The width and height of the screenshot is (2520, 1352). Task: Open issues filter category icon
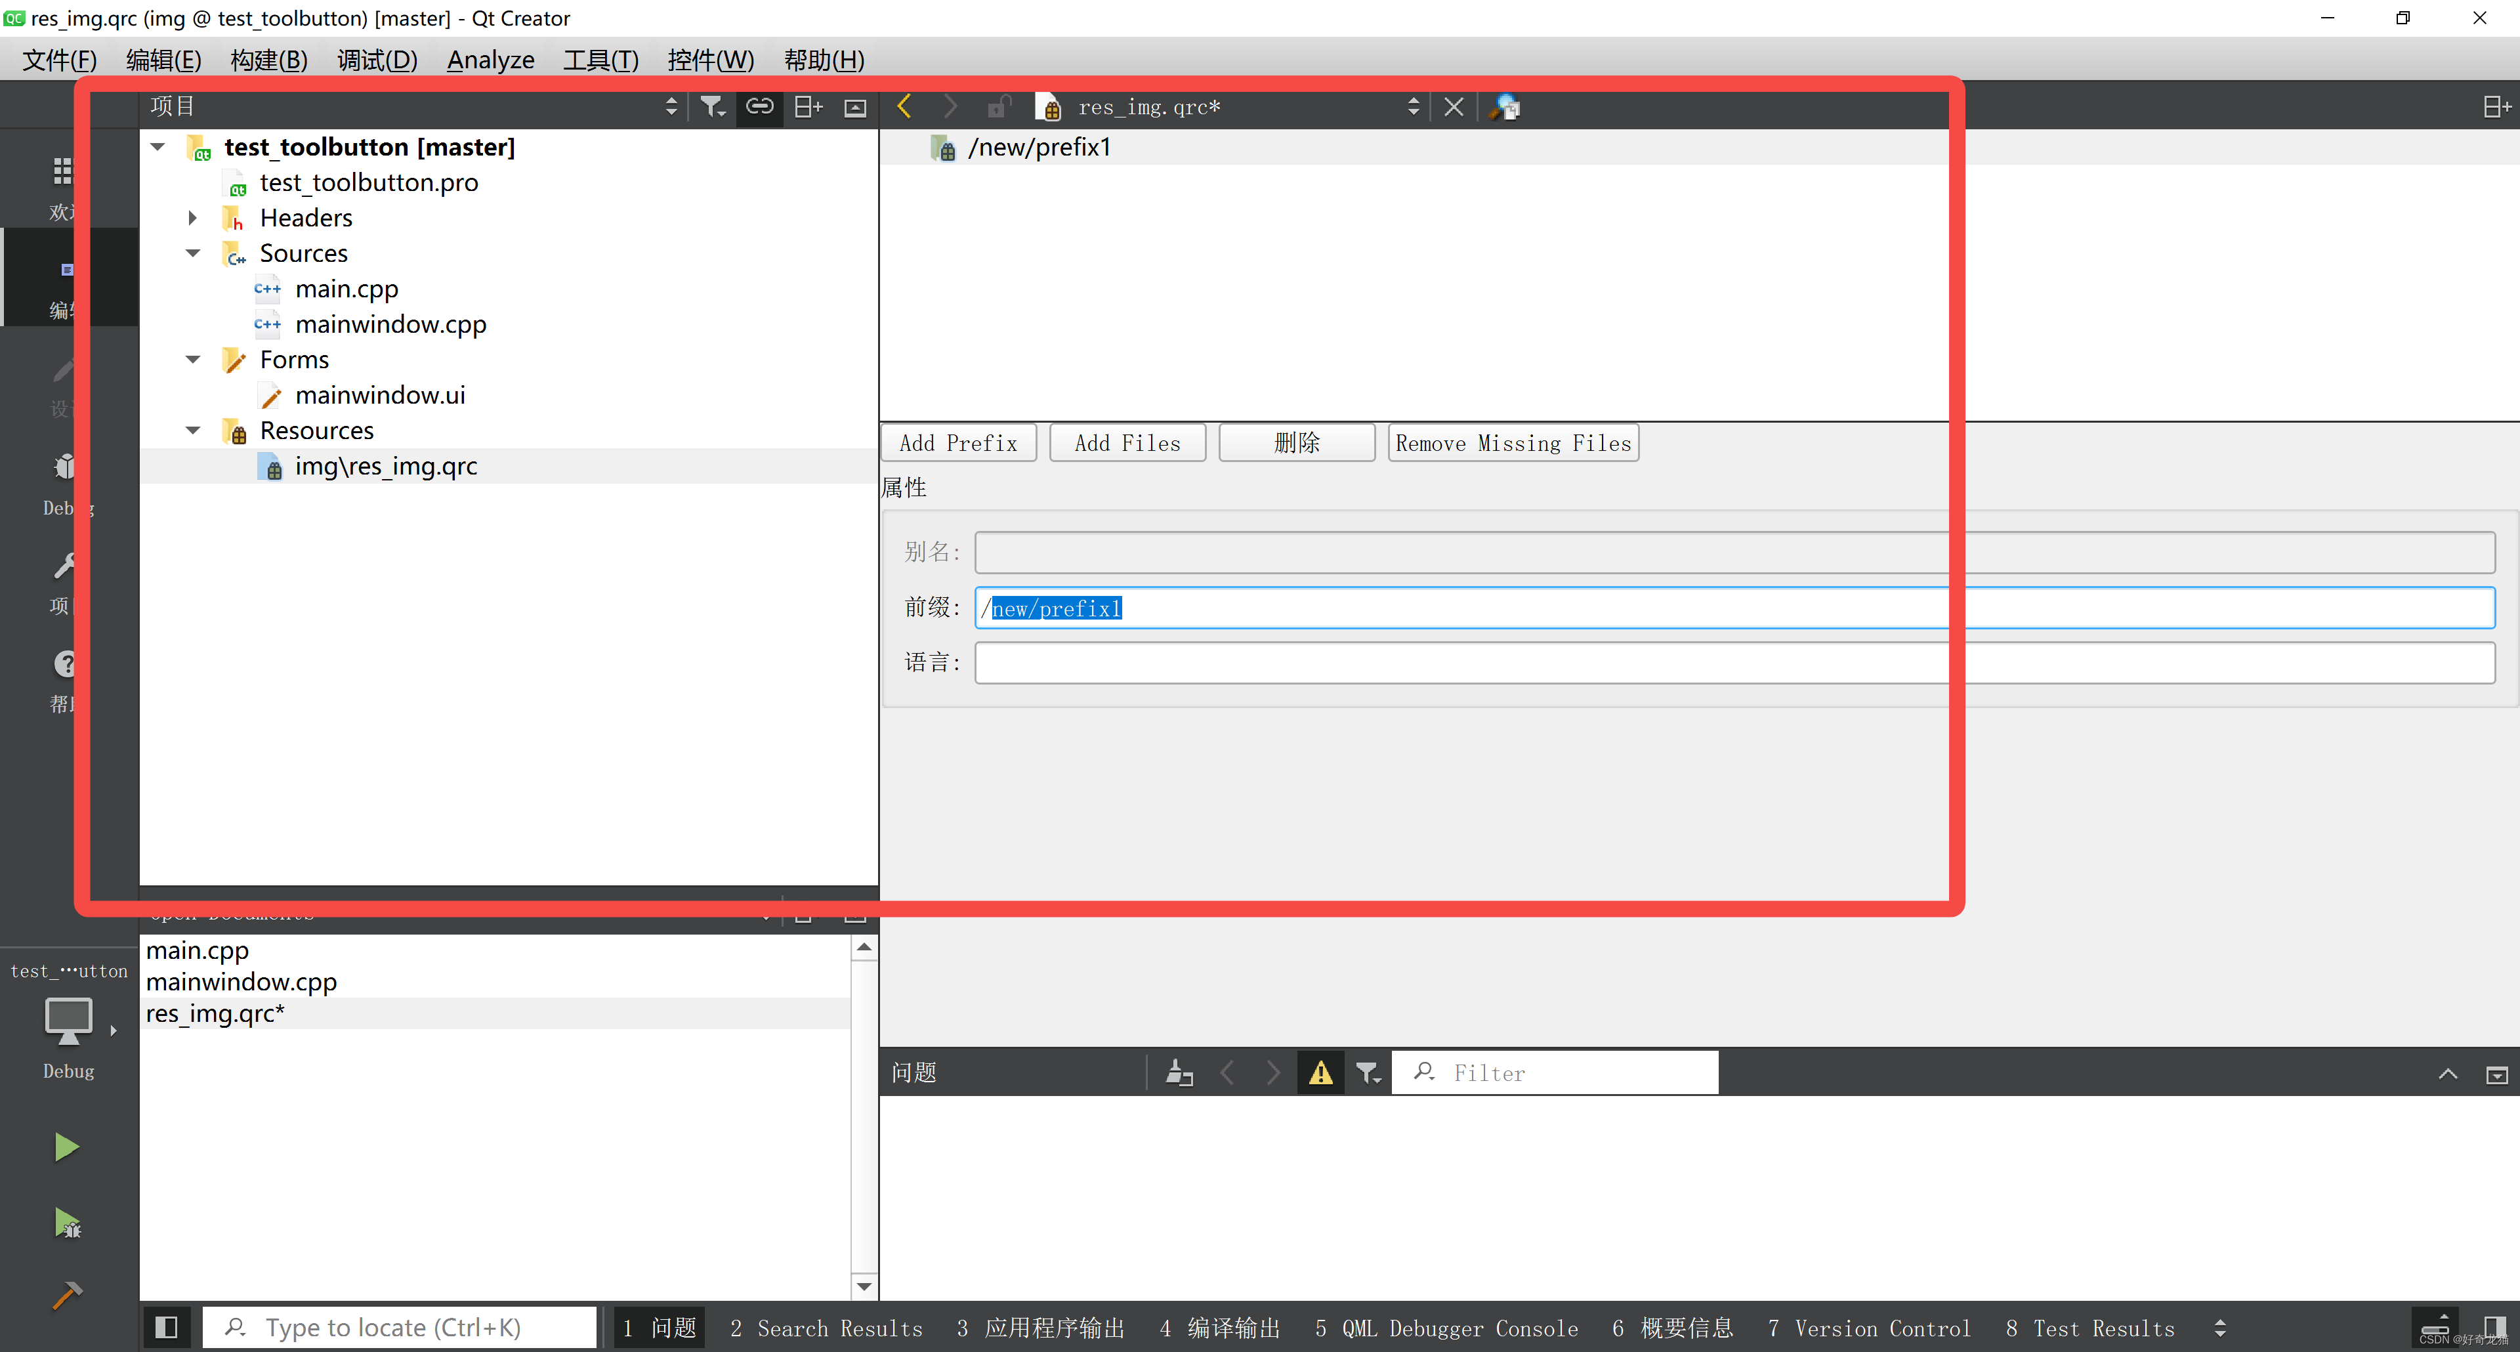click(1368, 1073)
